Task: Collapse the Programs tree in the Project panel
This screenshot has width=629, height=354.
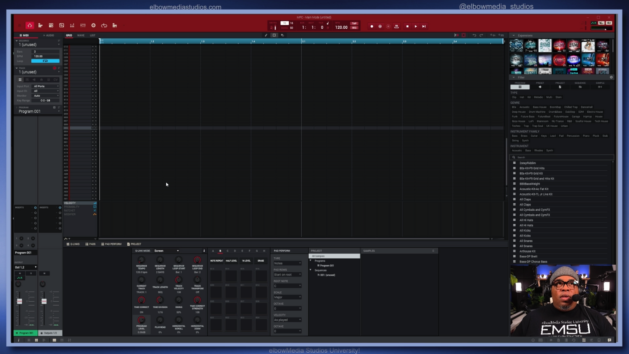Action: click(311, 261)
